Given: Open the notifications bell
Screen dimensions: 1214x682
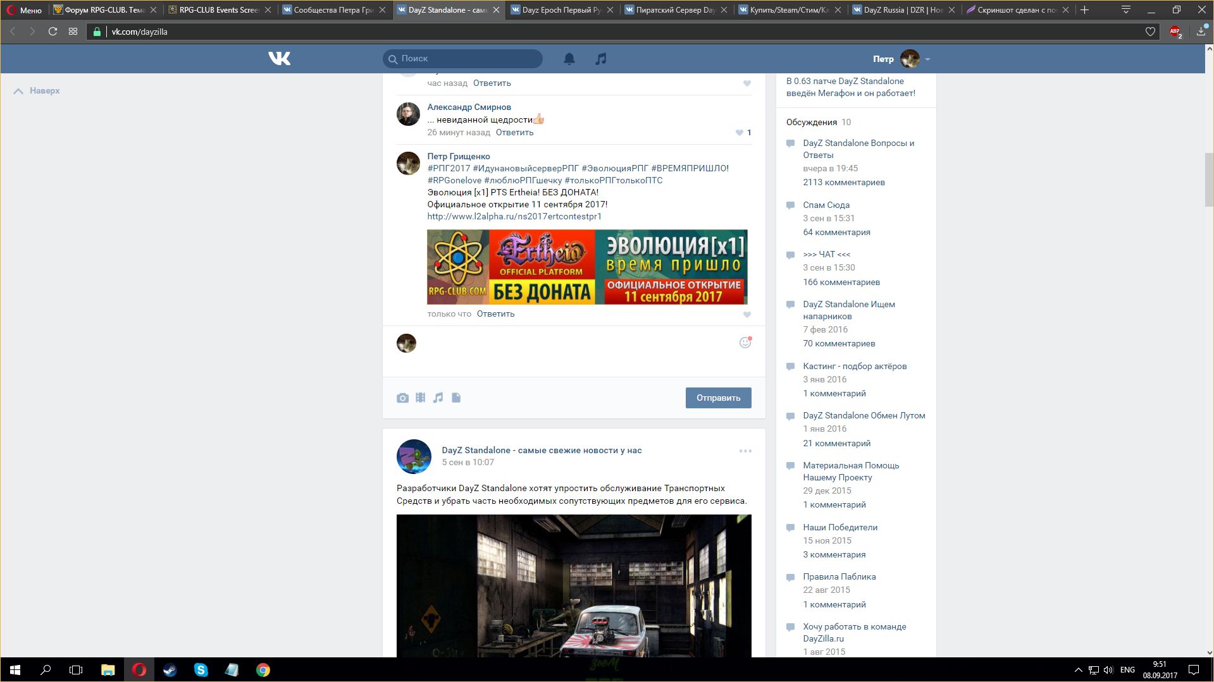Looking at the screenshot, I should click(569, 59).
